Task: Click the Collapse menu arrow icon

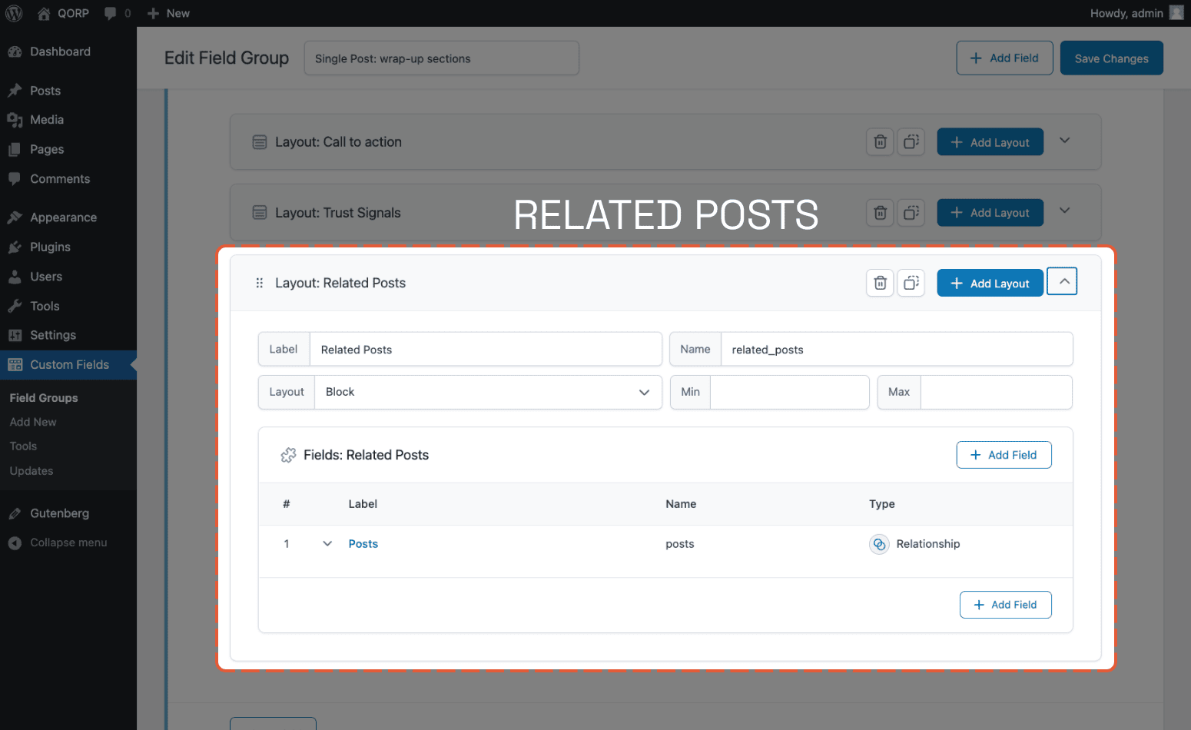Action: point(15,543)
